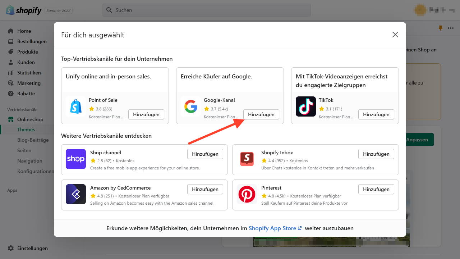Viewport: 460px width, 259px height.
Task: Focus the Suchen search field
Action: [207, 10]
